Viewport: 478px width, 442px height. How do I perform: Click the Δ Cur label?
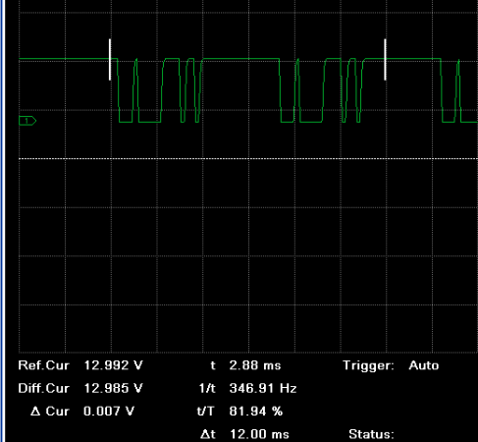point(50,411)
